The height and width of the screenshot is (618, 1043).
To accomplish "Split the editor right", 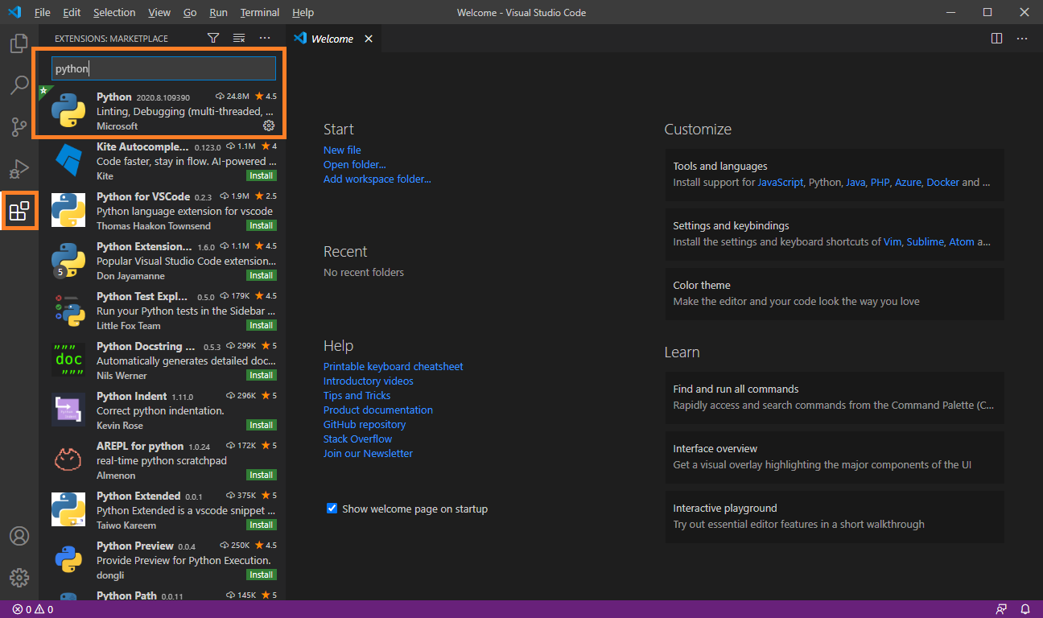I will click(x=996, y=39).
